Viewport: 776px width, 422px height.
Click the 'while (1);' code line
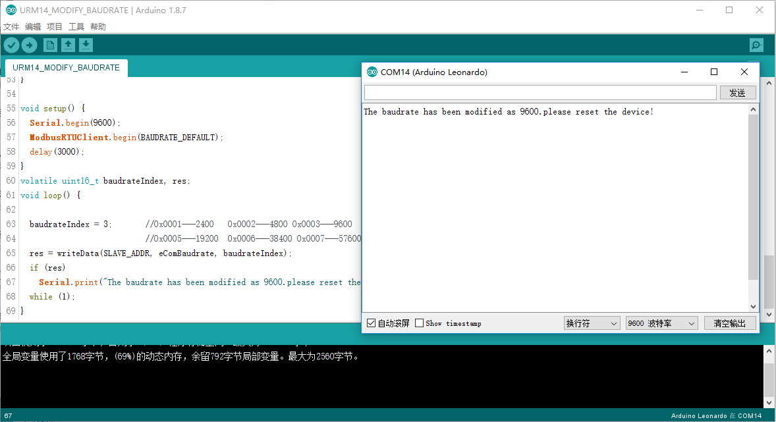click(x=52, y=296)
